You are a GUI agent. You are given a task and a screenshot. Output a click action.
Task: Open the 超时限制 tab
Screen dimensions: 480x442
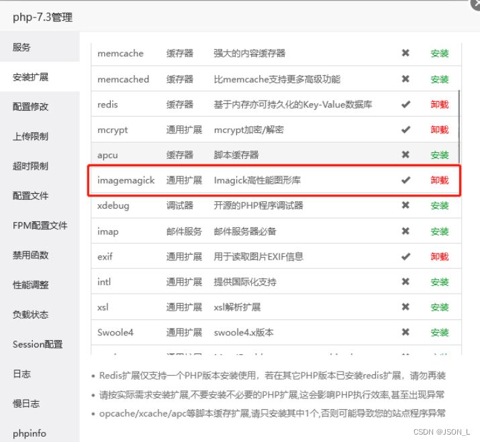(x=40, y=166)
